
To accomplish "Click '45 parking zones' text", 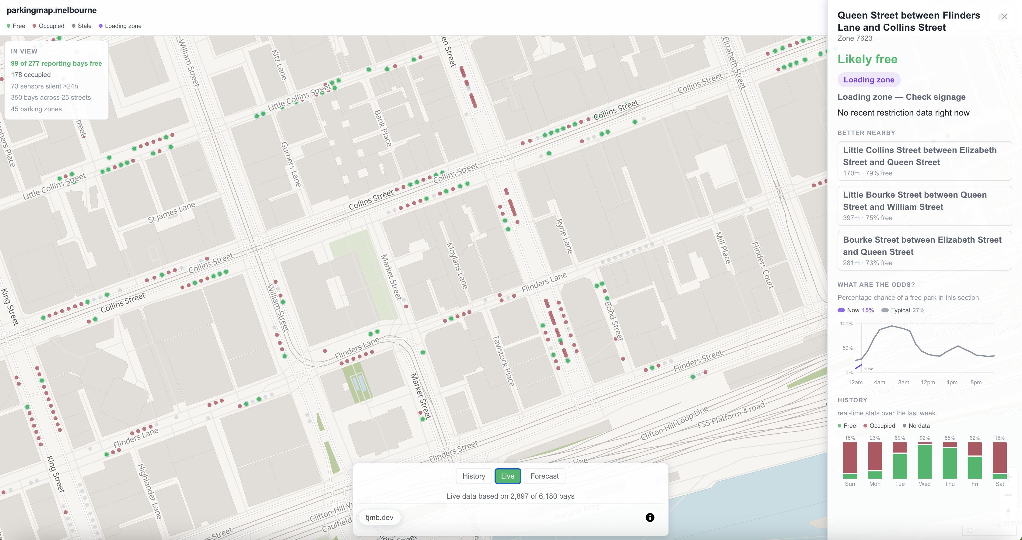I will tap(36, 109).
